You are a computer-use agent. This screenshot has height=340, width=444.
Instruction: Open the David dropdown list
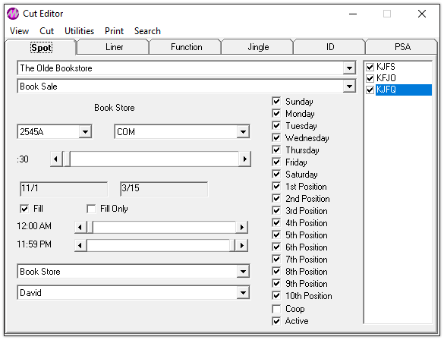[x=243, y=292]
